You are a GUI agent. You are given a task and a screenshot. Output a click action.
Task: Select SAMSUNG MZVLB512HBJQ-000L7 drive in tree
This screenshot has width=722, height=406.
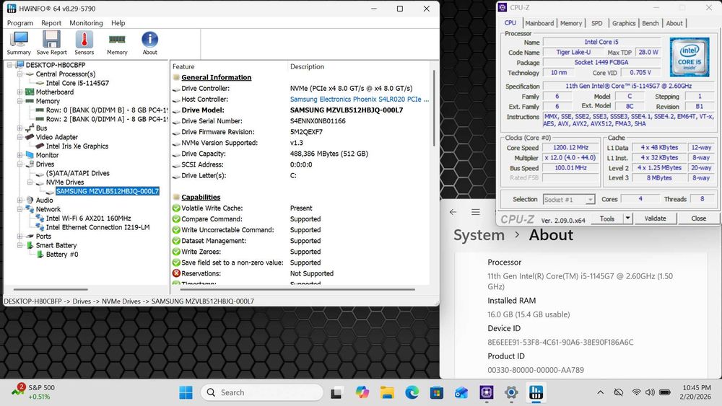108,191
